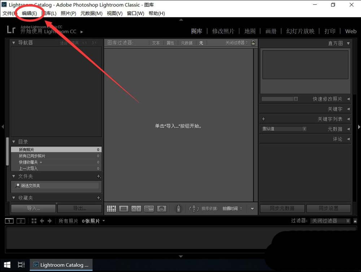The image size is (361, 272).
Task: Collapse the 目录 panel
Action: (x=14, y=142)
